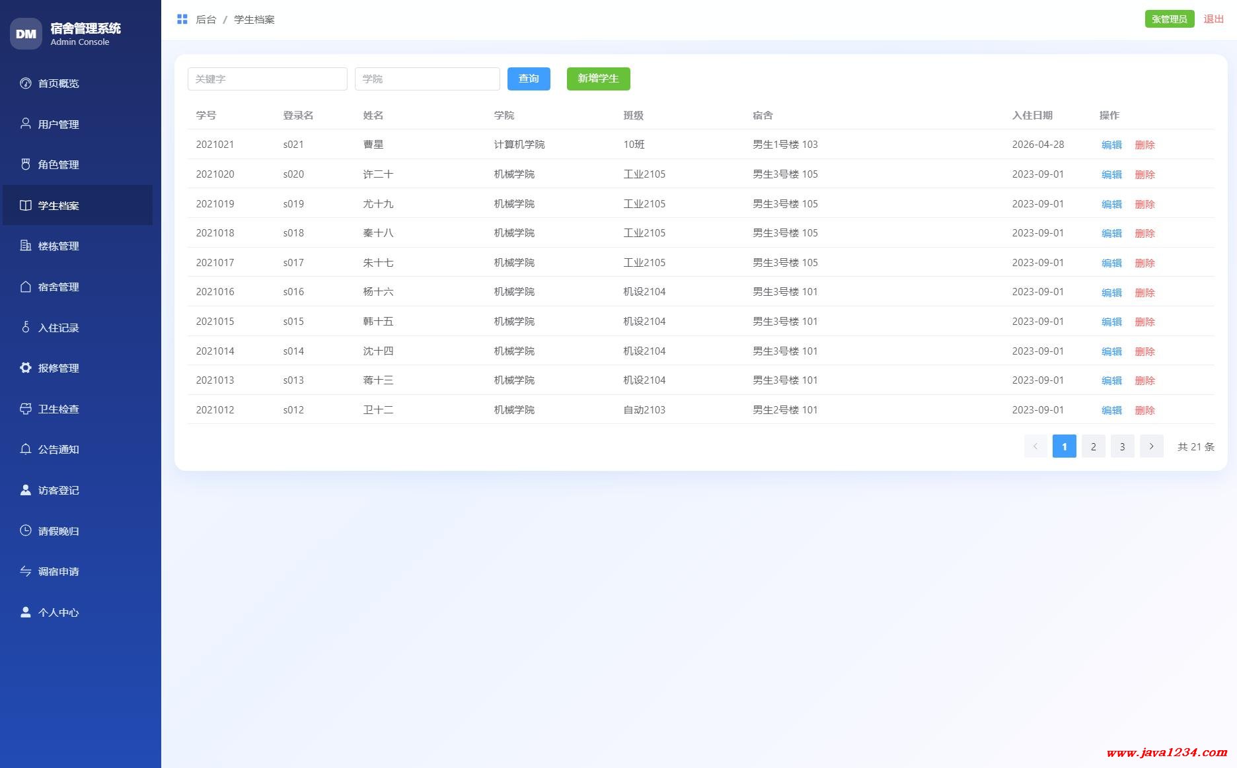Click the 请假晚归 clock icon
The width and height of the screenshot is (1237, 768).
pyautogui.click(x=26, y=530)
